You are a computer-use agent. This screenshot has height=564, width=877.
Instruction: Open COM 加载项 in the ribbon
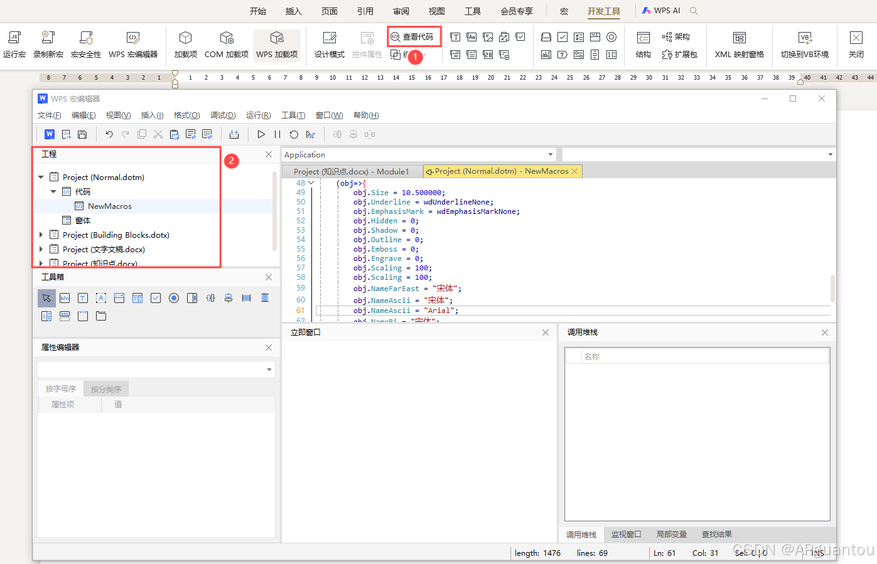(227, 45)
